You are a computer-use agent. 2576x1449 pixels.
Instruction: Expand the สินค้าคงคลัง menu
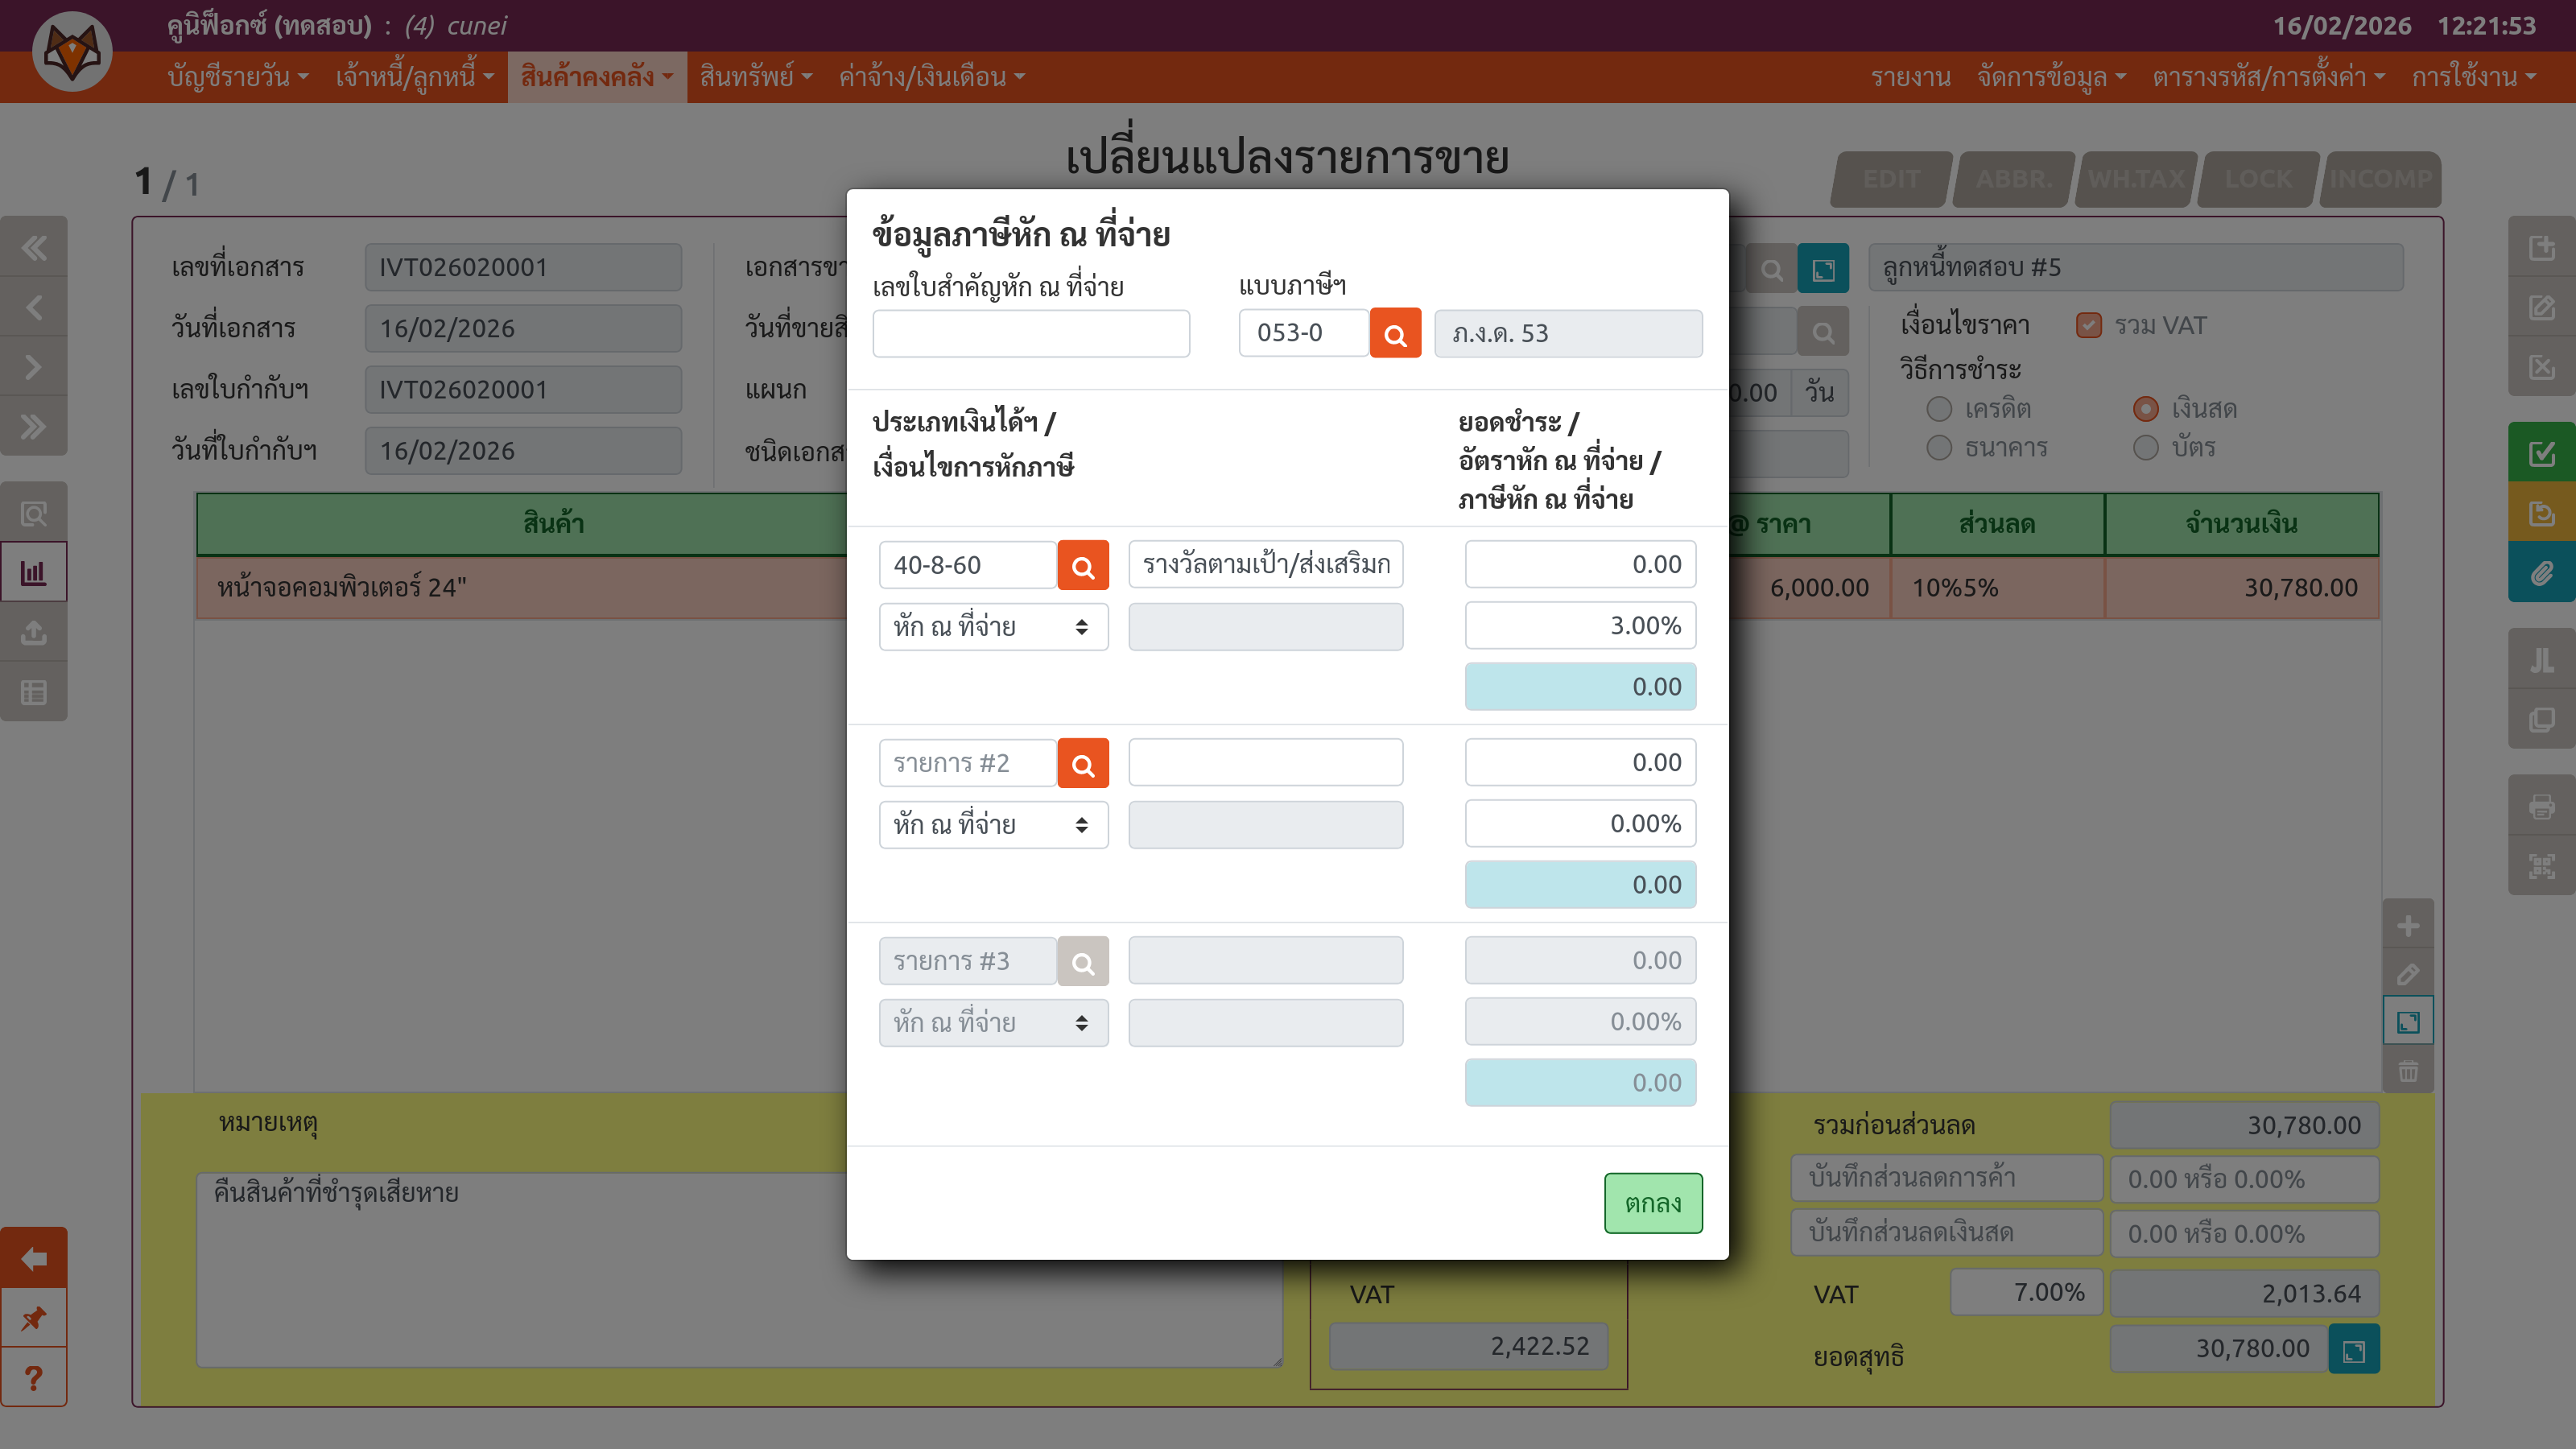click(596, 77)
